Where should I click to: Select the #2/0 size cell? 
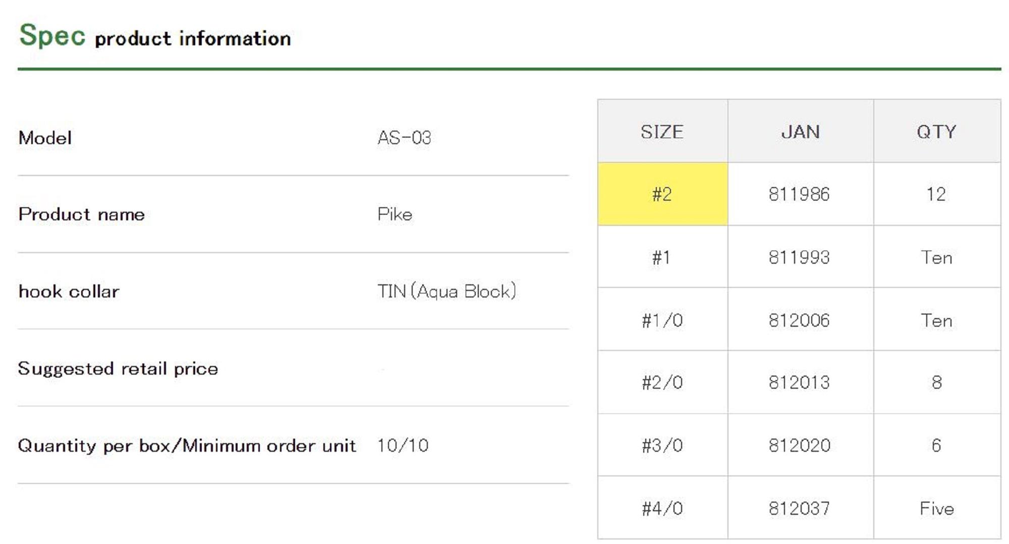(x=662, y=383)
